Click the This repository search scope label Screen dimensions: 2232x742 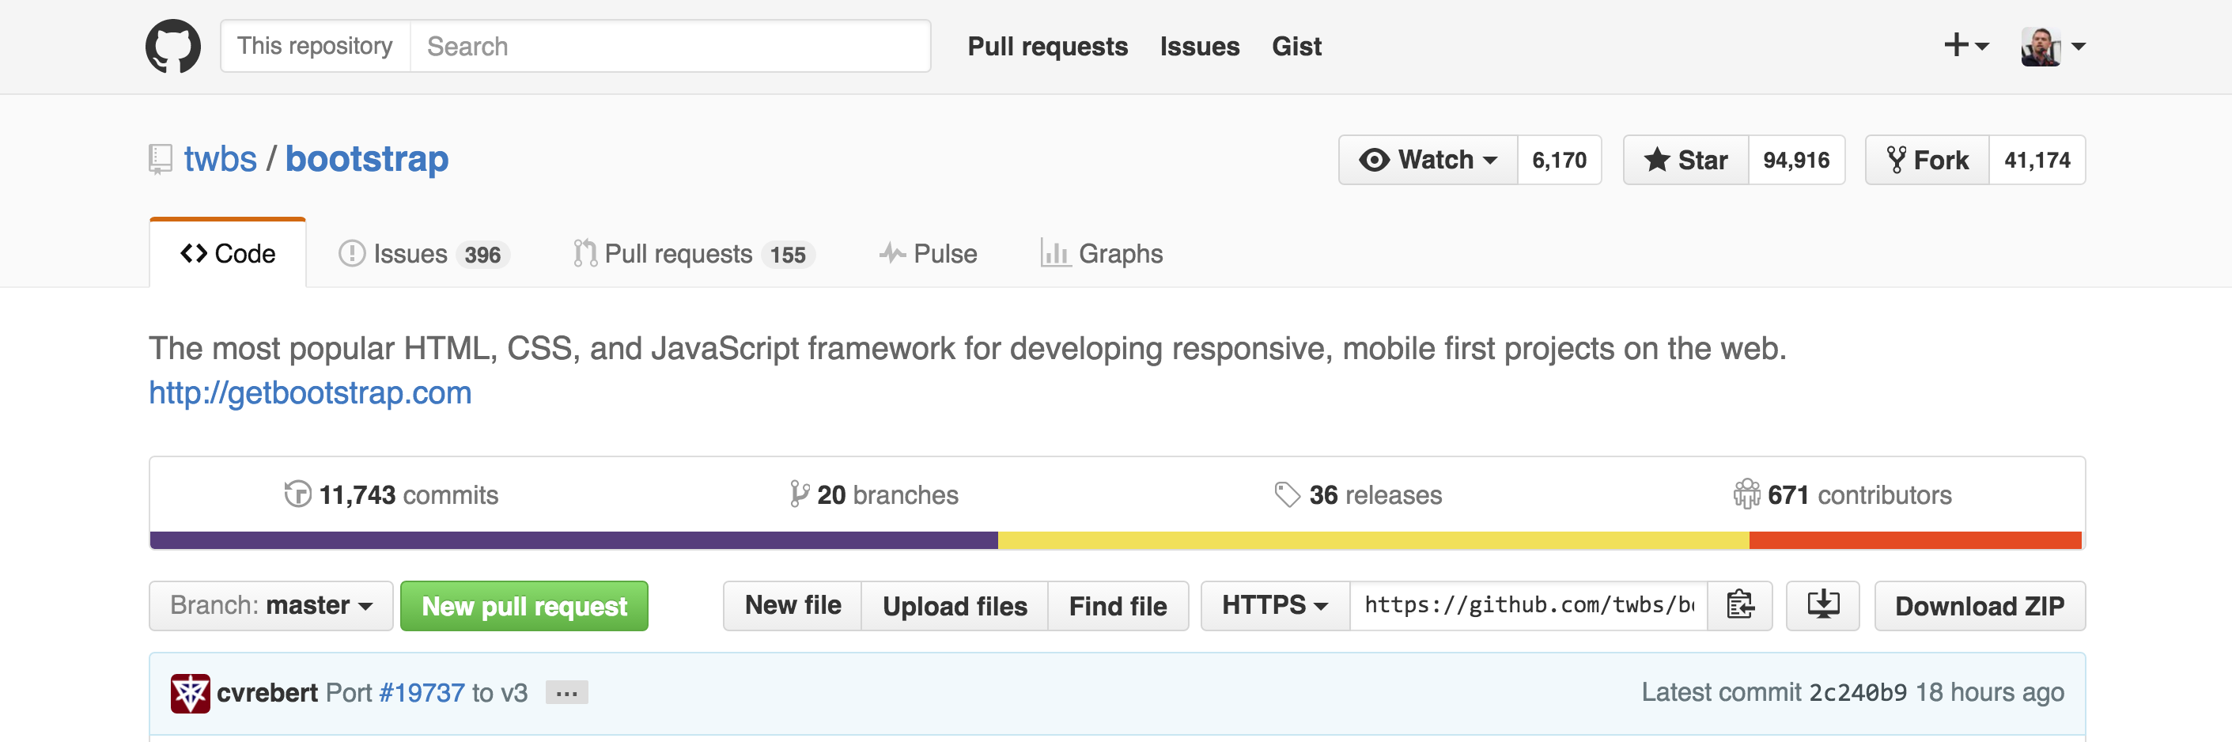[316, 46]
